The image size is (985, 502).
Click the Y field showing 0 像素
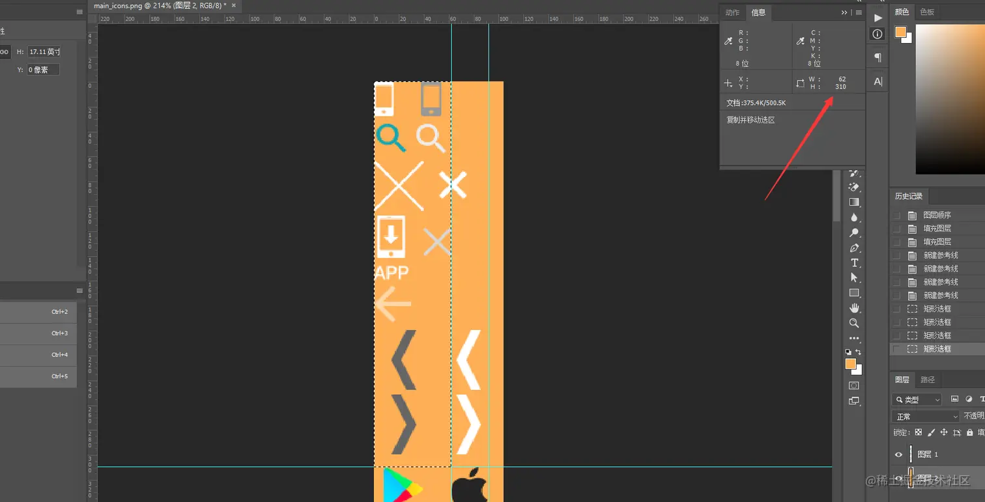(43, 70)
